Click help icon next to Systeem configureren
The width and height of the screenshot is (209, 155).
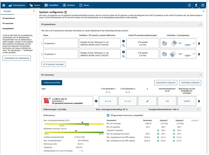tap(66, 12)
